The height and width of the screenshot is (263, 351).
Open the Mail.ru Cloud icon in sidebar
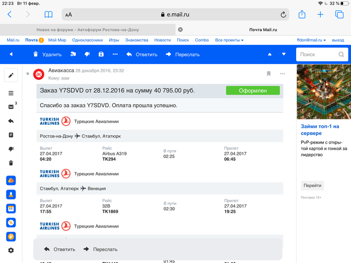[x=11, y=180]
